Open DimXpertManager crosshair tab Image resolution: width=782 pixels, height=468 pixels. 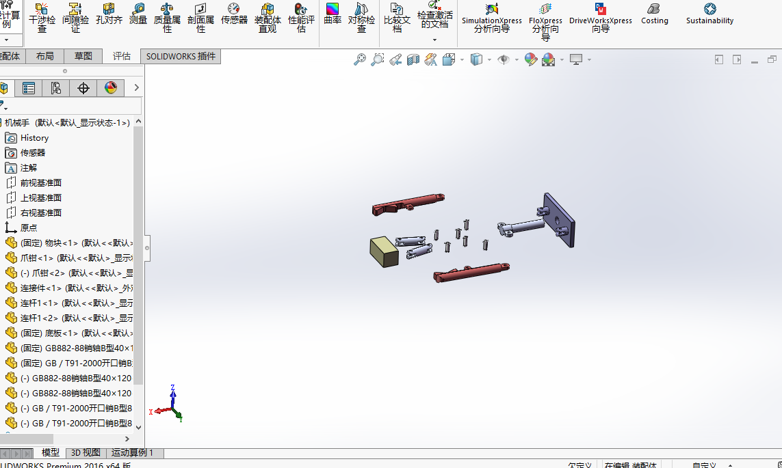83,88
